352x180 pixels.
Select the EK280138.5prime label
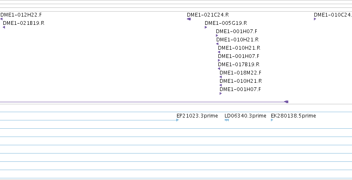293,116
